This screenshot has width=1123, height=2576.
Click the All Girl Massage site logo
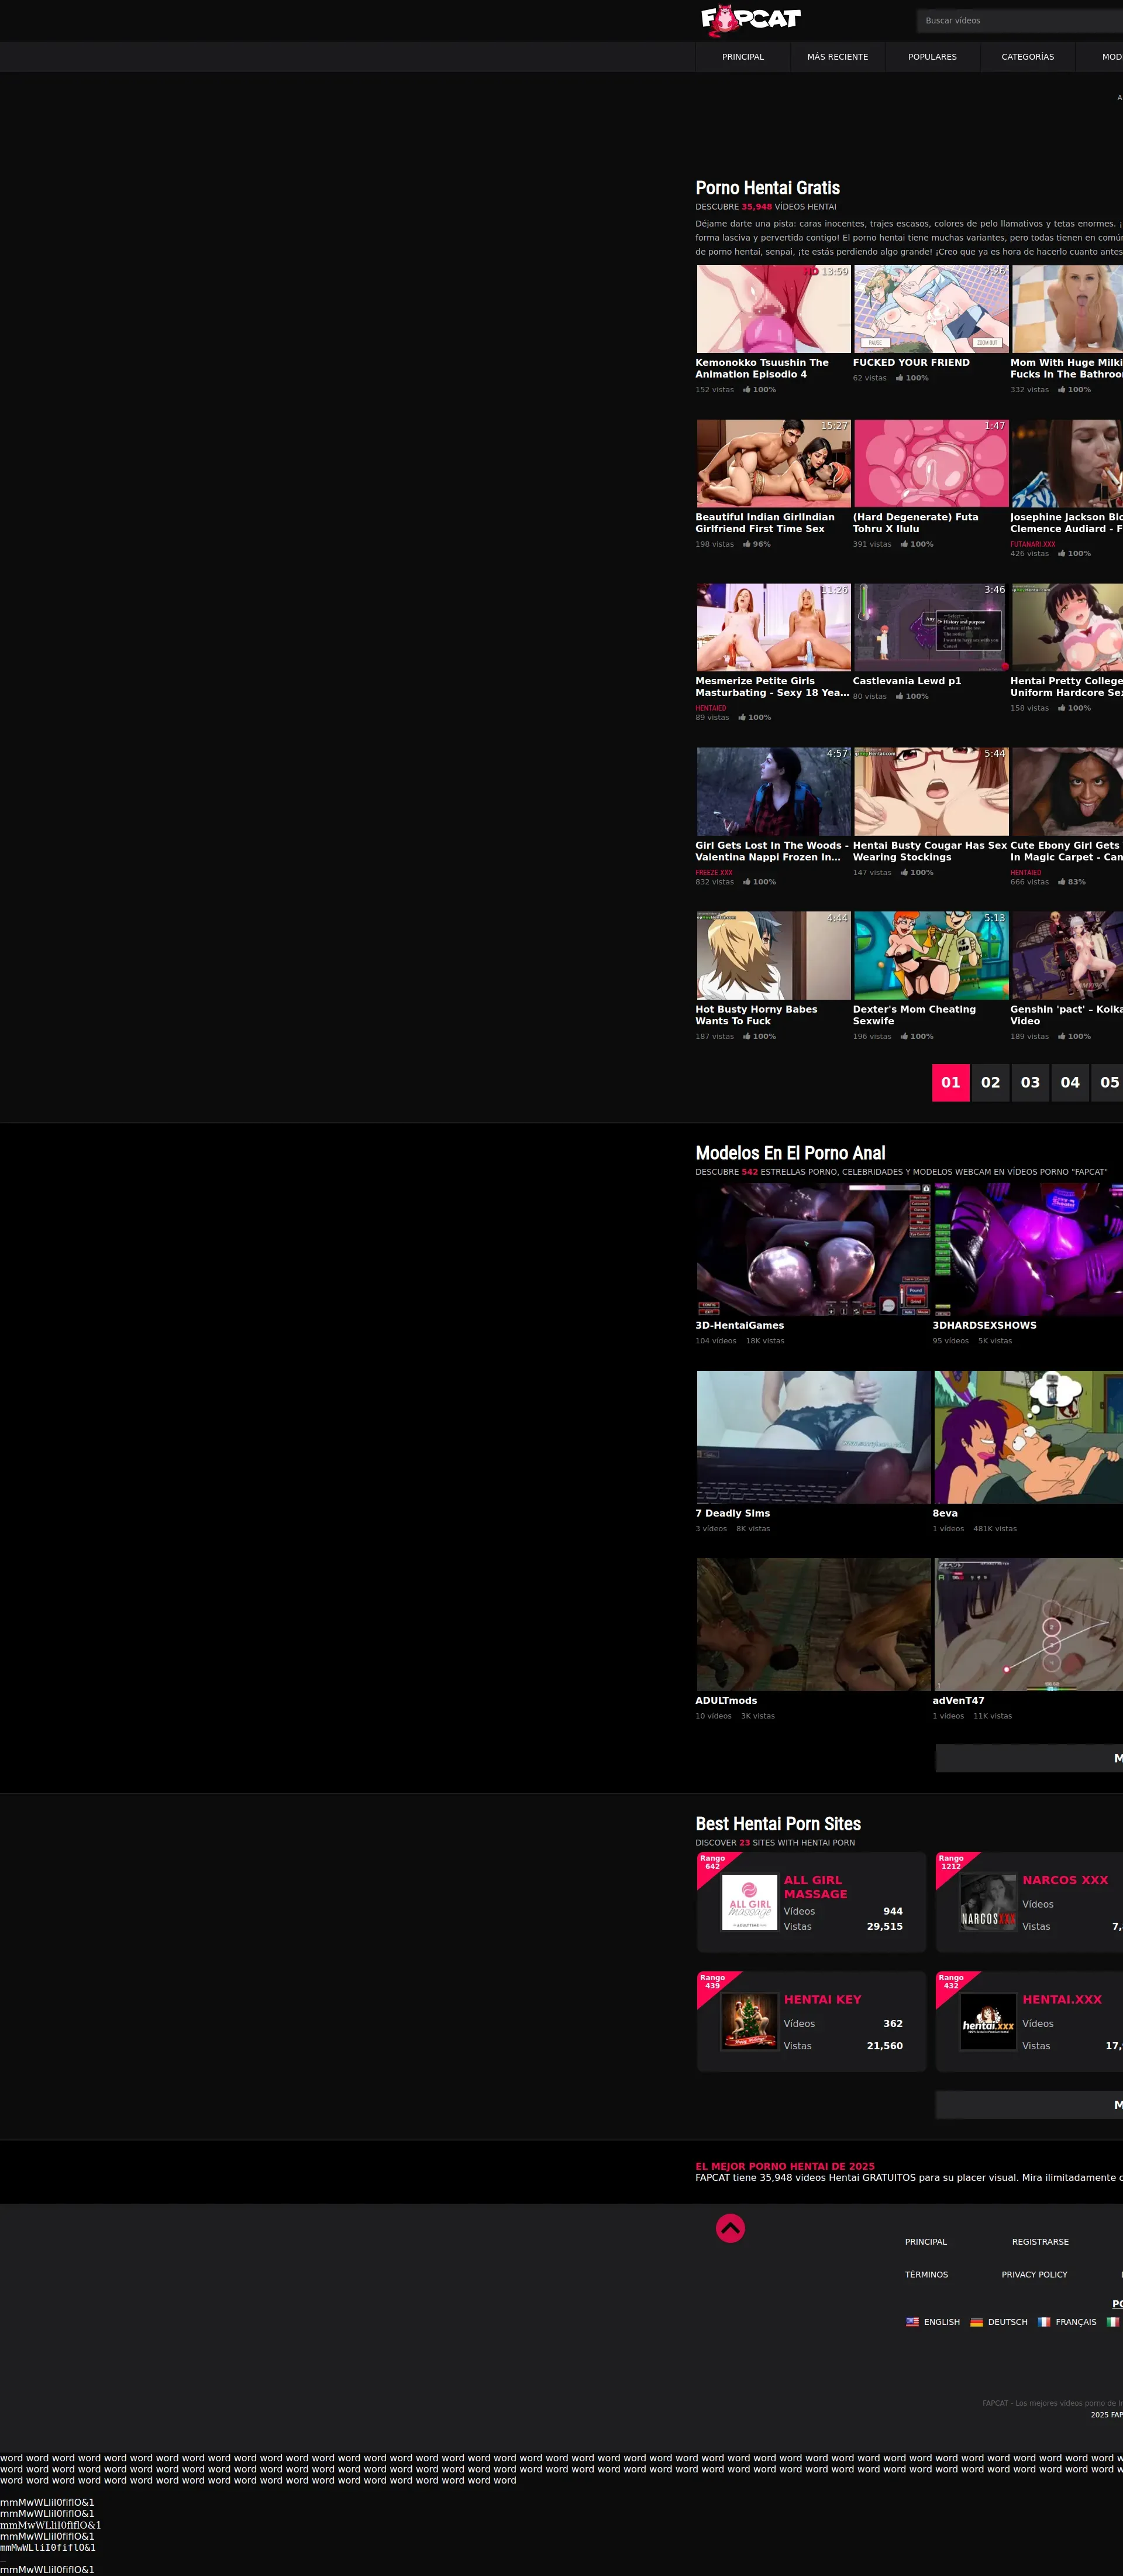pos(749,1902)
